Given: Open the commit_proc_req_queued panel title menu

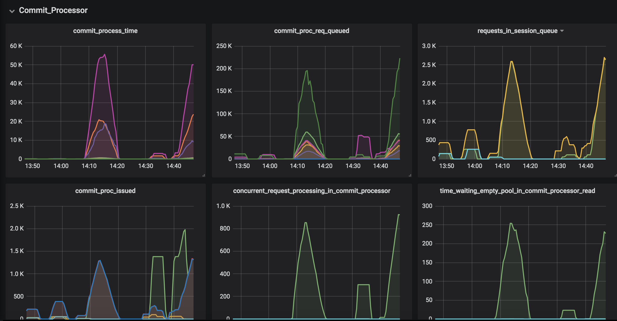Looking at the screenshot, I should [312, 31].
